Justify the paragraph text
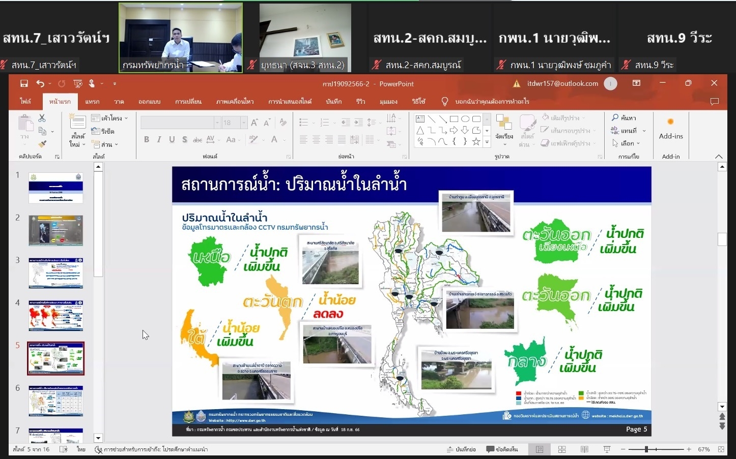 point(342,139)
